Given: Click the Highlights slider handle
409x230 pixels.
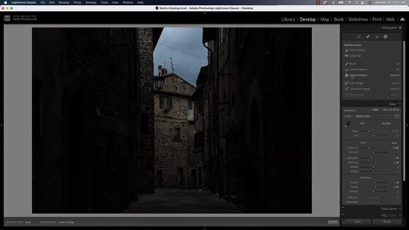Looking at the screenshot, I should coord(372,158).
